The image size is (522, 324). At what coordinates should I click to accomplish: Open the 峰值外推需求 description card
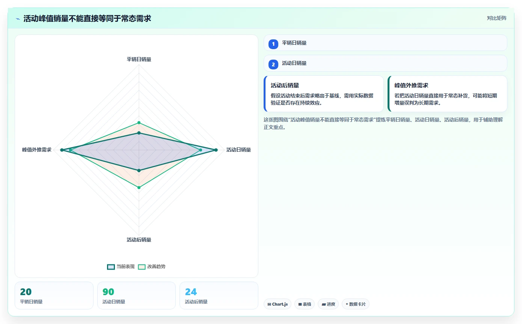point(447,94)
